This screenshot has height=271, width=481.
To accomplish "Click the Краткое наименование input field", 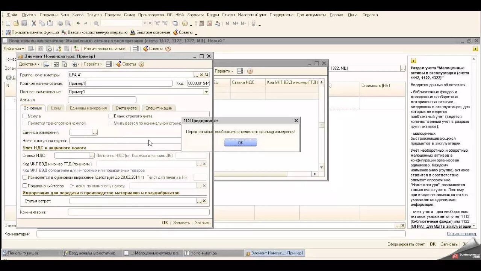I will click(x=120, y=83).
